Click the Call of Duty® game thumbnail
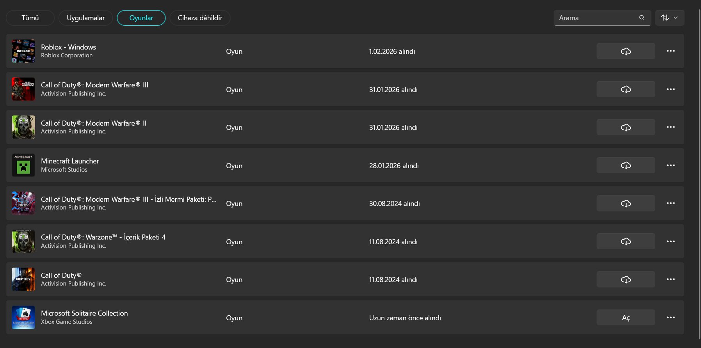Viewport: 701px width, 348px height. click(x=23, y=279)
